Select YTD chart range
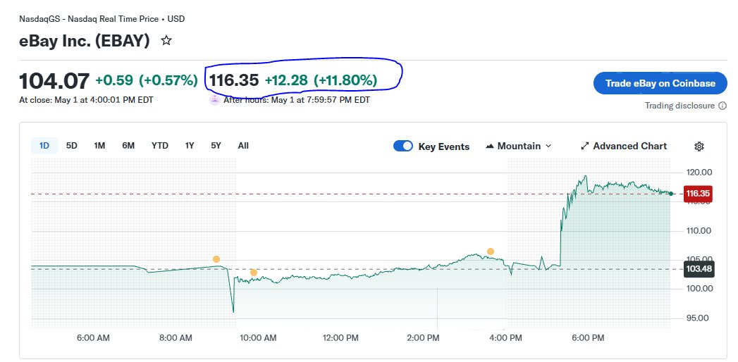 click(x=159, y=146)
